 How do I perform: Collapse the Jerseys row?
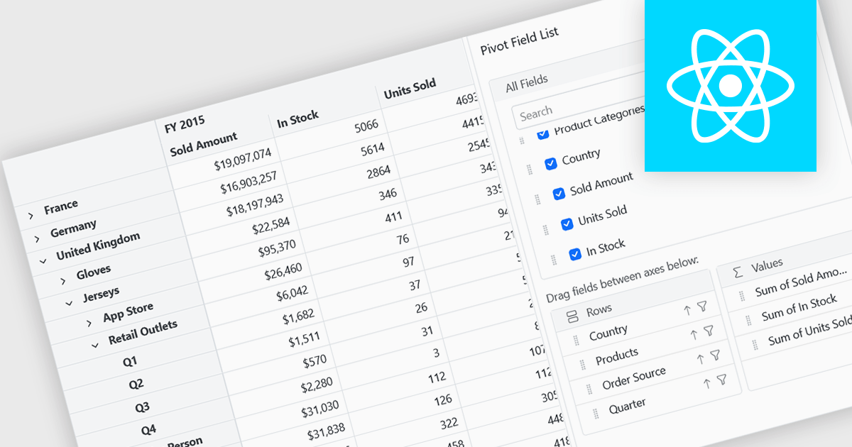click(x=69, y=302)
